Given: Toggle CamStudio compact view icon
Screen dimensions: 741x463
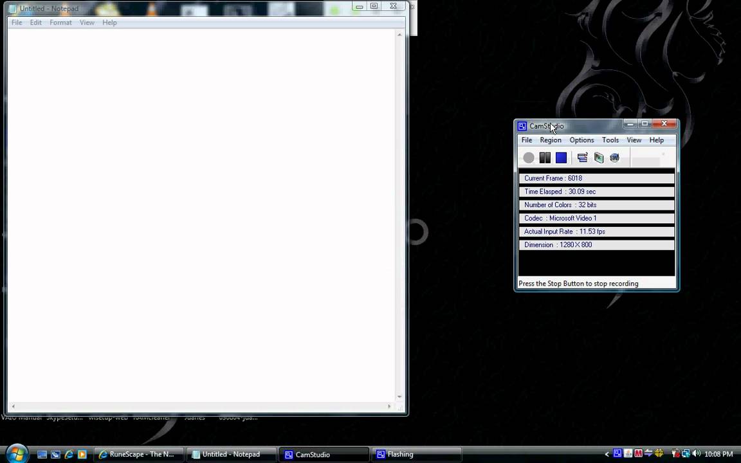Looking at the screenshot, I should (582, 158).
